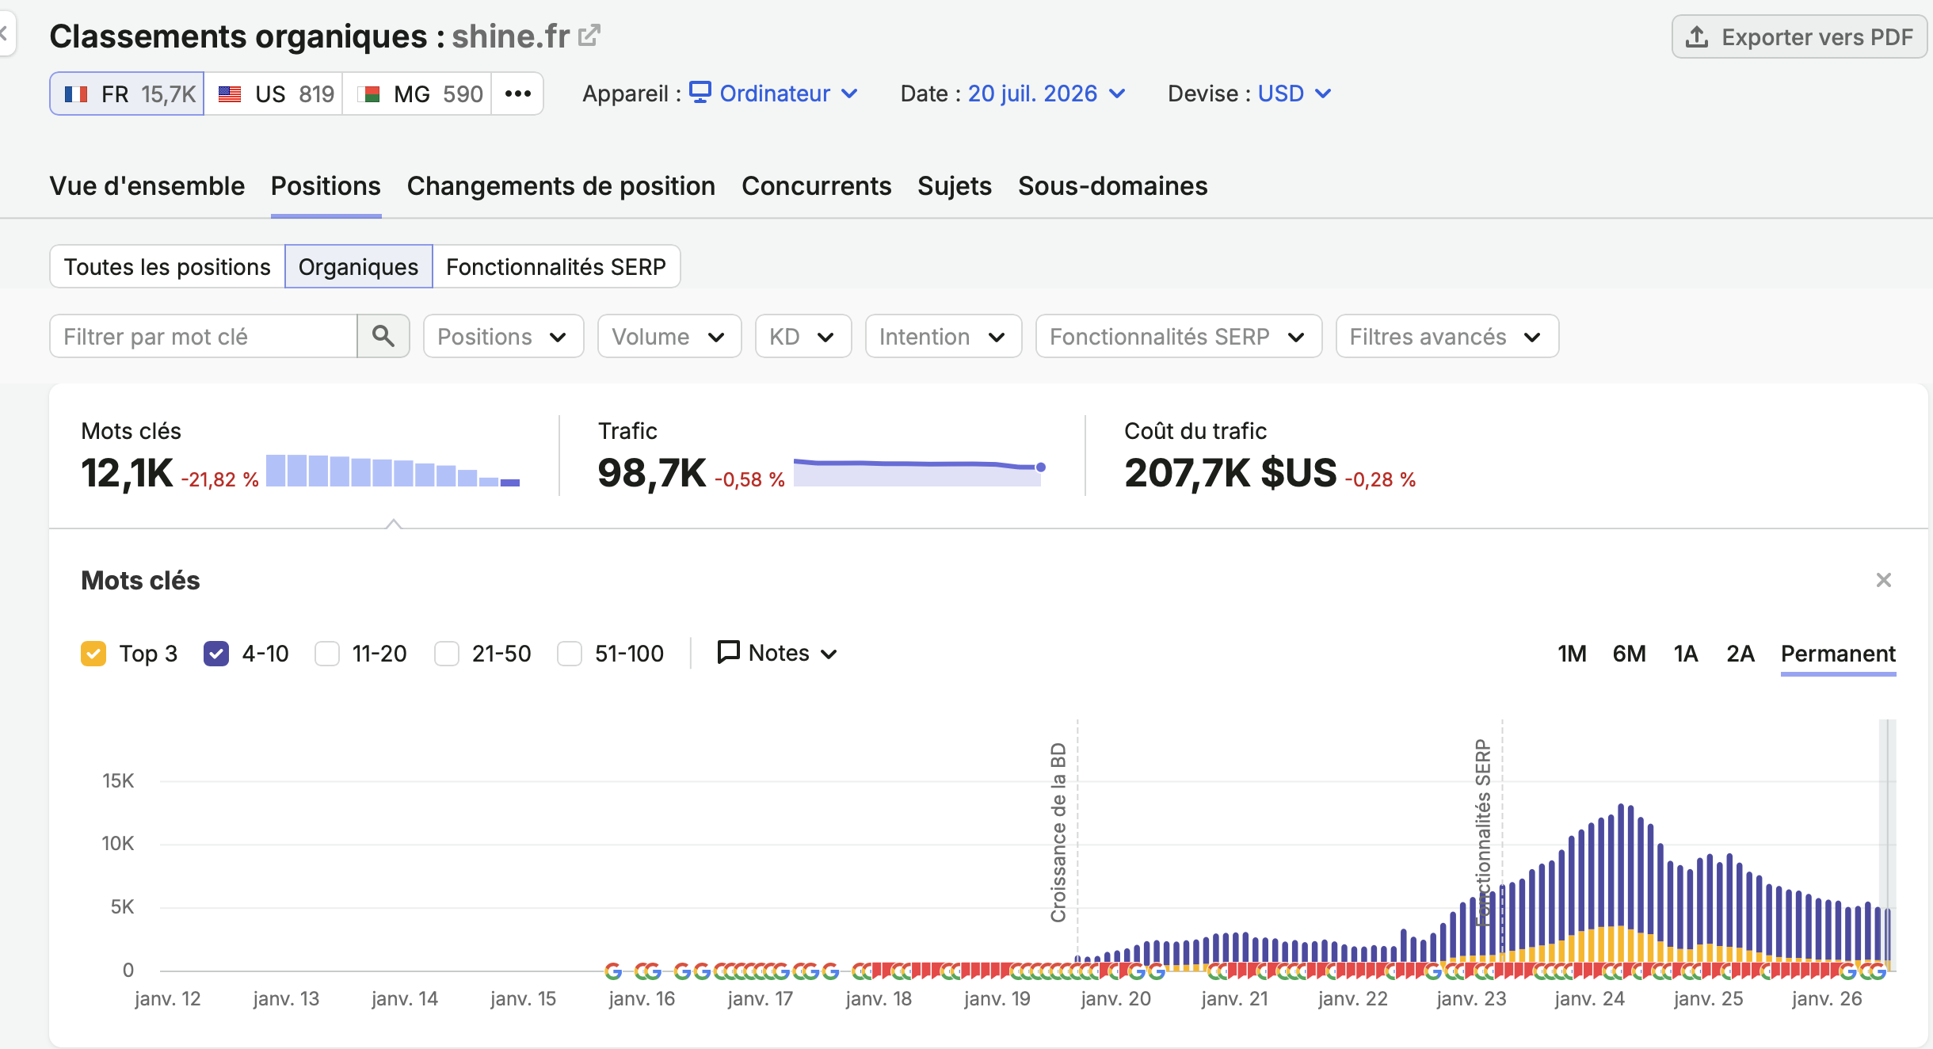Set chart range to Permanent
This screenshot has height=1049, width=1933.
[1838, 654]
